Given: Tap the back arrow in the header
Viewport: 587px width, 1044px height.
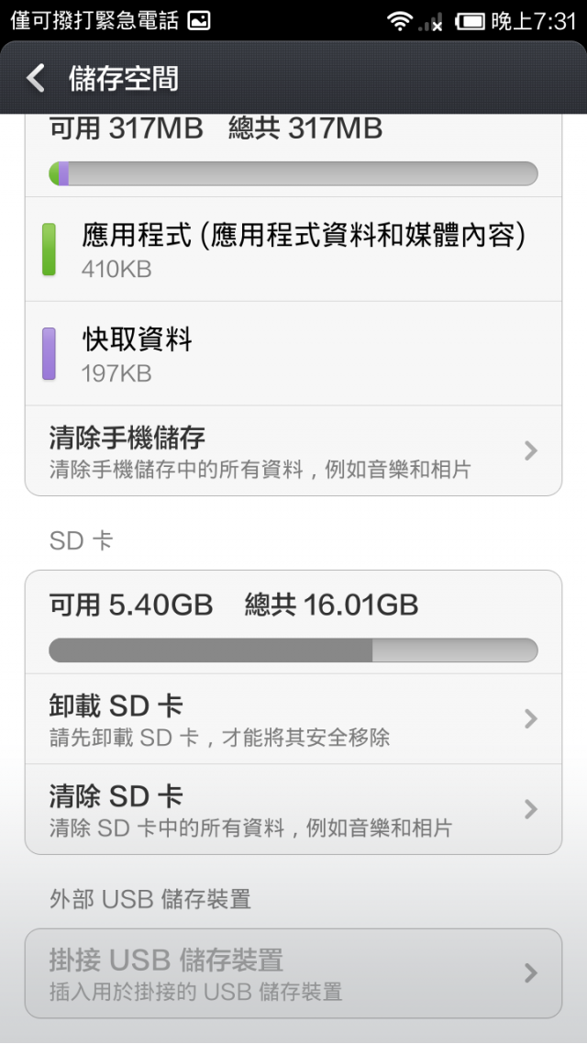Looking at the screenshot, I should pyautogui.click(x=35, y=79).
